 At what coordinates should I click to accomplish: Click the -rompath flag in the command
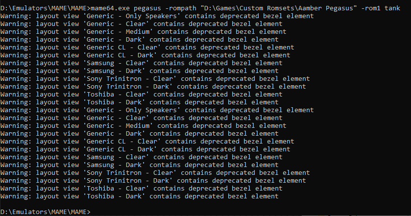click(x=181, y=8)
